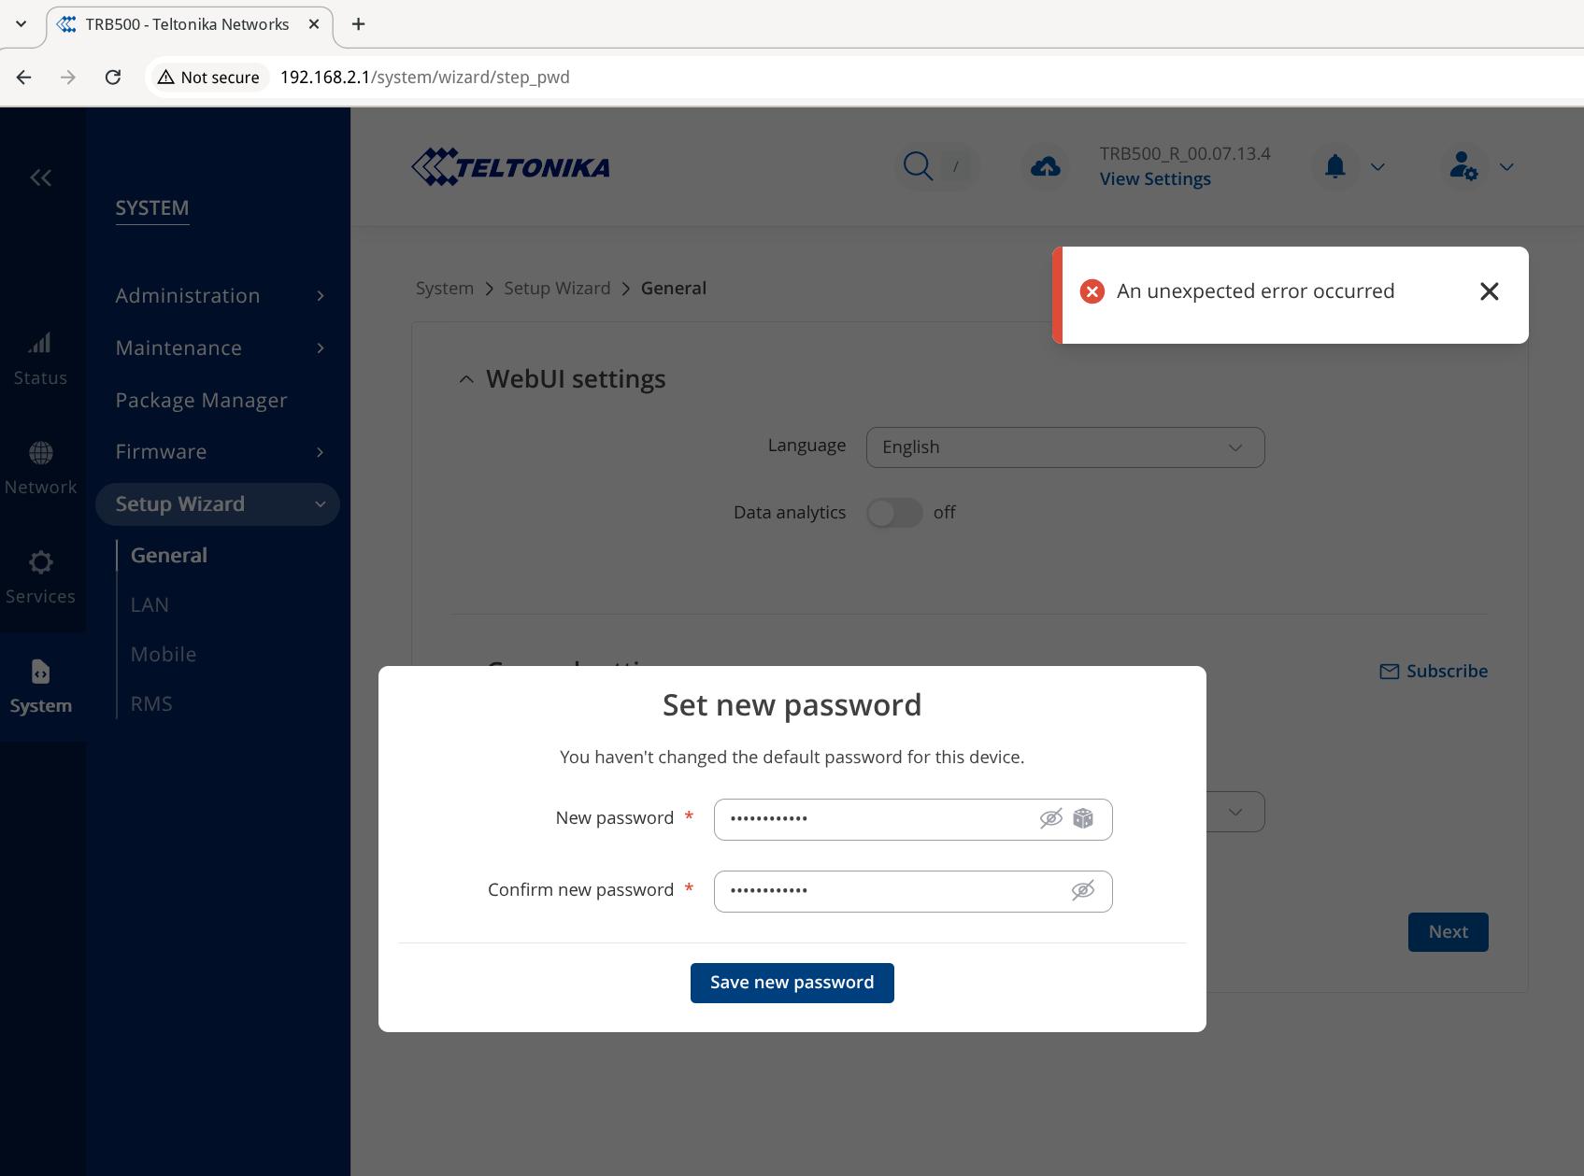Image resolution: width=1584 pixels, height=1176 pixels.
Task: Dismiss the unexpected error notification
Action: (x=1490, y=291)
